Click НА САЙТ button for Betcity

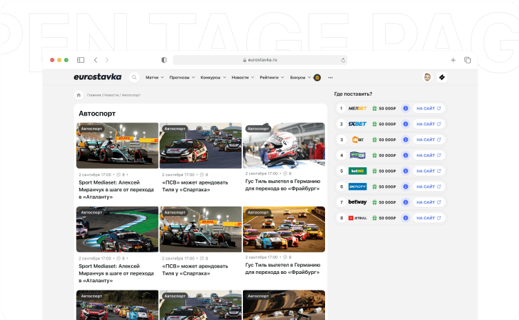tap(428, 186)
